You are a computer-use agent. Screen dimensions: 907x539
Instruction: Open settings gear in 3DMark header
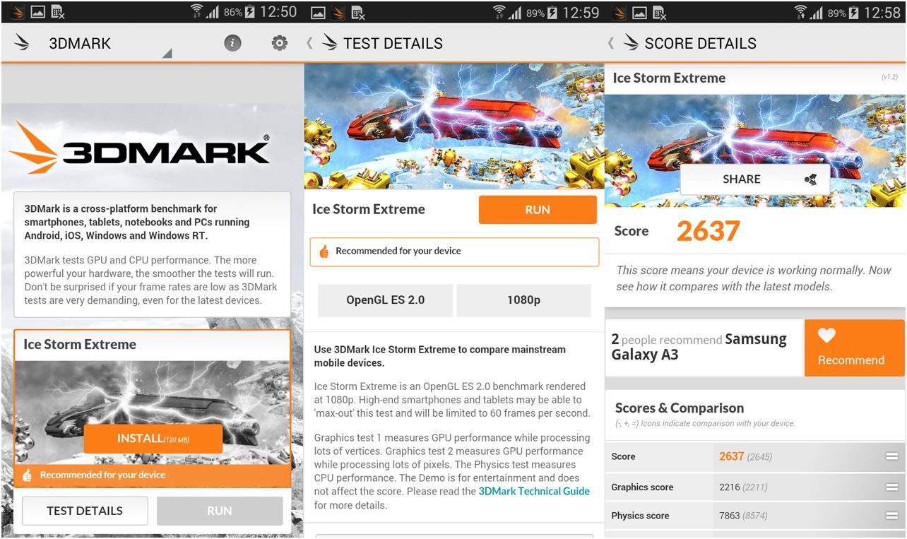click(x=280, y=44)
